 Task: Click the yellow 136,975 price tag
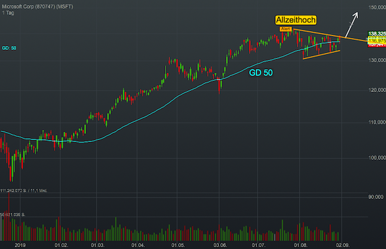(377, 40)
